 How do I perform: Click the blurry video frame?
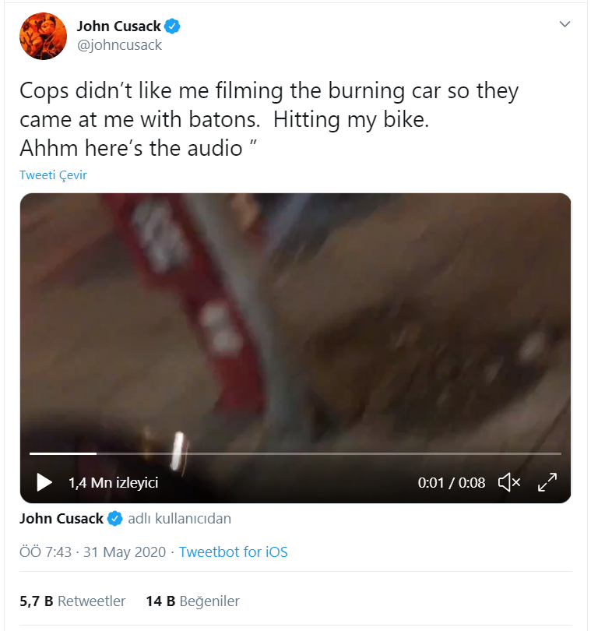point(296,319)
